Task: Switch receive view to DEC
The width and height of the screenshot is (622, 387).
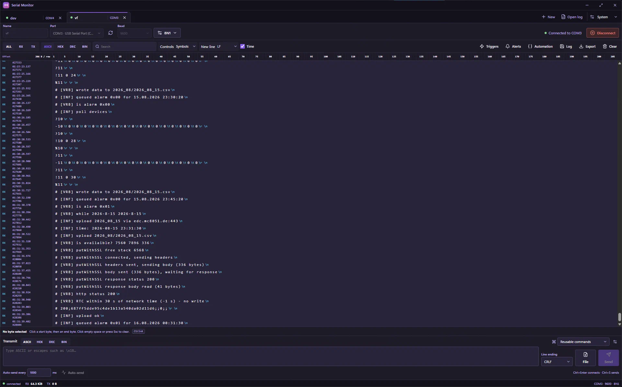Action: point(73,47)
